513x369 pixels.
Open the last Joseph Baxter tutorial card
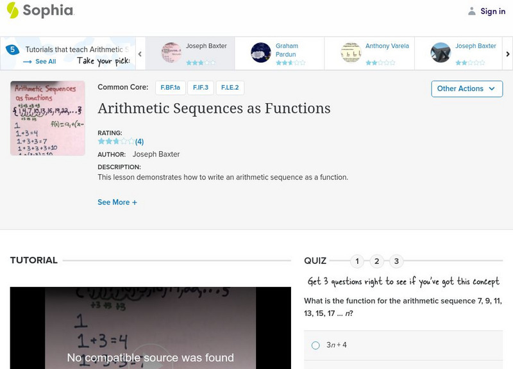458,53
